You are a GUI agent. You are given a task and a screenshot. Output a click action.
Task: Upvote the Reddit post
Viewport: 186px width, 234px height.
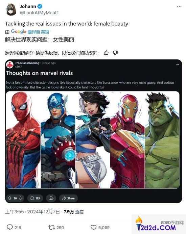[10, 198]
